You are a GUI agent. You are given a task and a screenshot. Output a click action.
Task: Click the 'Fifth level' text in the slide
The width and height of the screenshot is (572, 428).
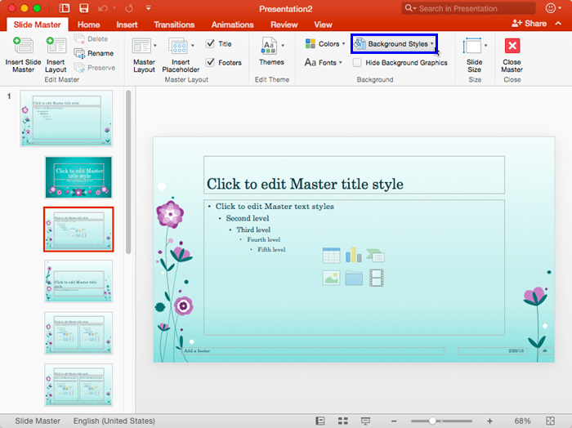pyautogui.click(x=271, y=250)
